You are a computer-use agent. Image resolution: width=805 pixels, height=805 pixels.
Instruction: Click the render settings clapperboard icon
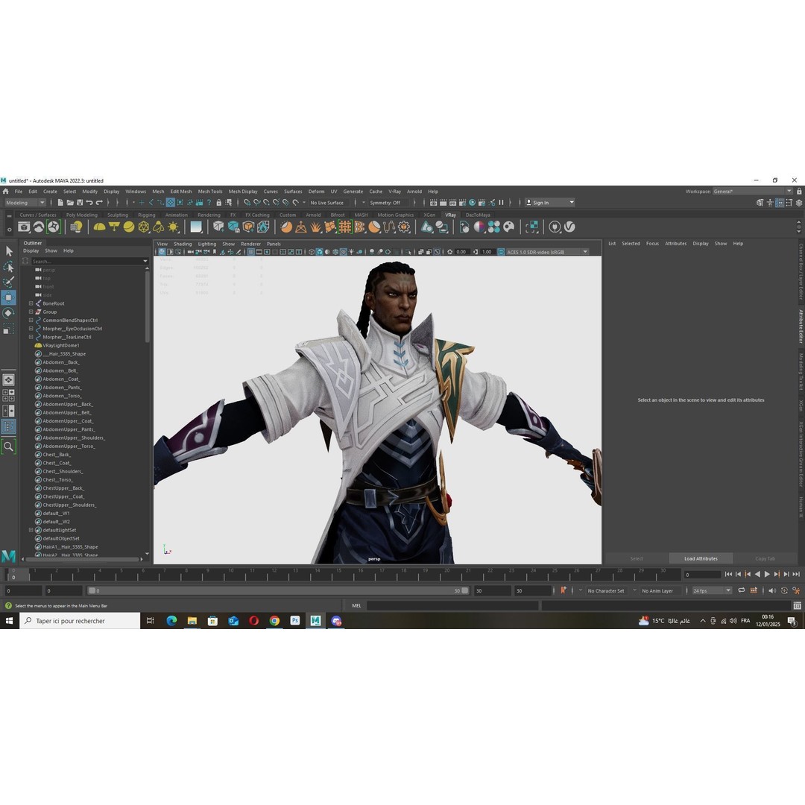point(463,203)
